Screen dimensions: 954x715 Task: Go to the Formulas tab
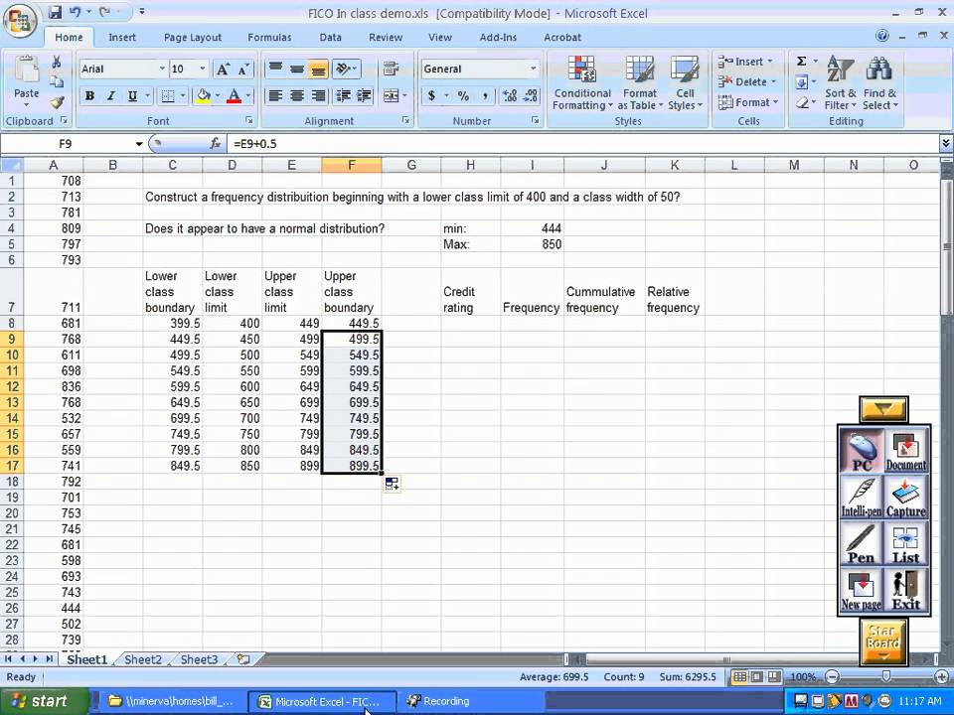coord(269,37)
